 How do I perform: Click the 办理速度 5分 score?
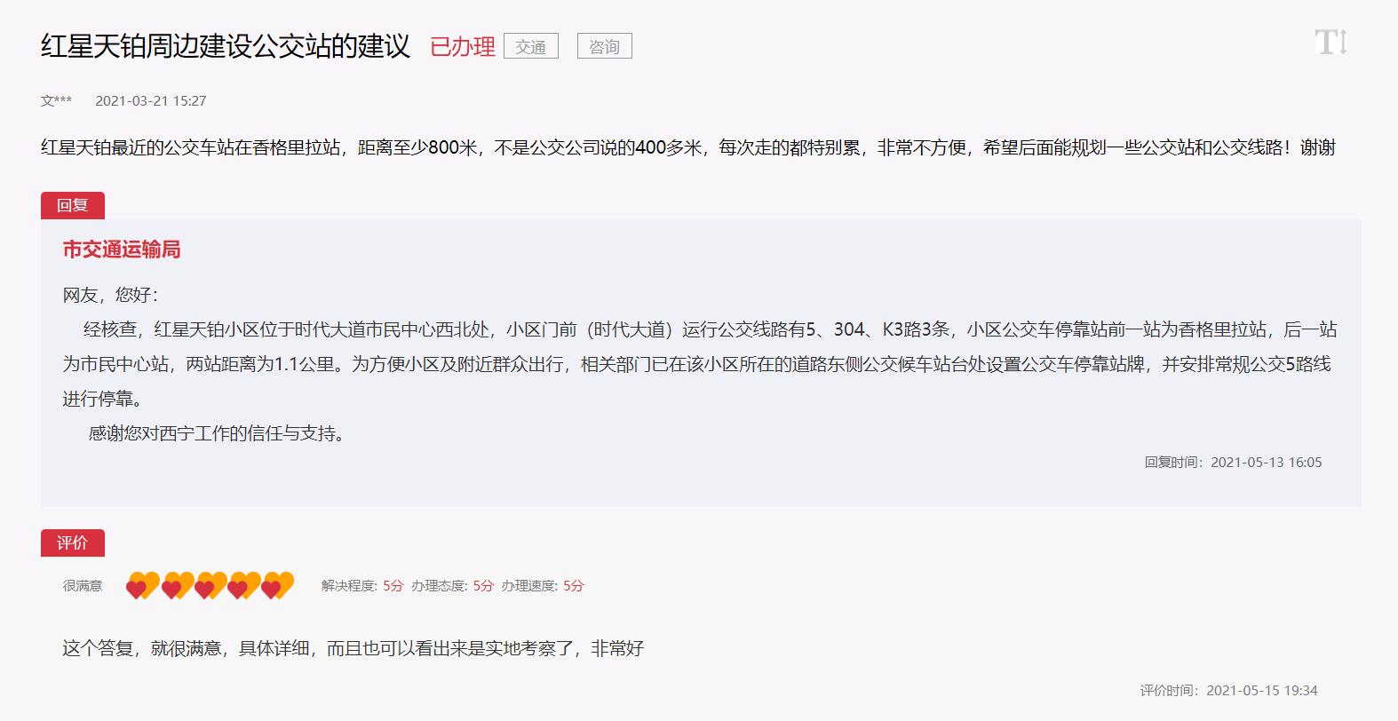pyautogui.click(x=543, y=586)
